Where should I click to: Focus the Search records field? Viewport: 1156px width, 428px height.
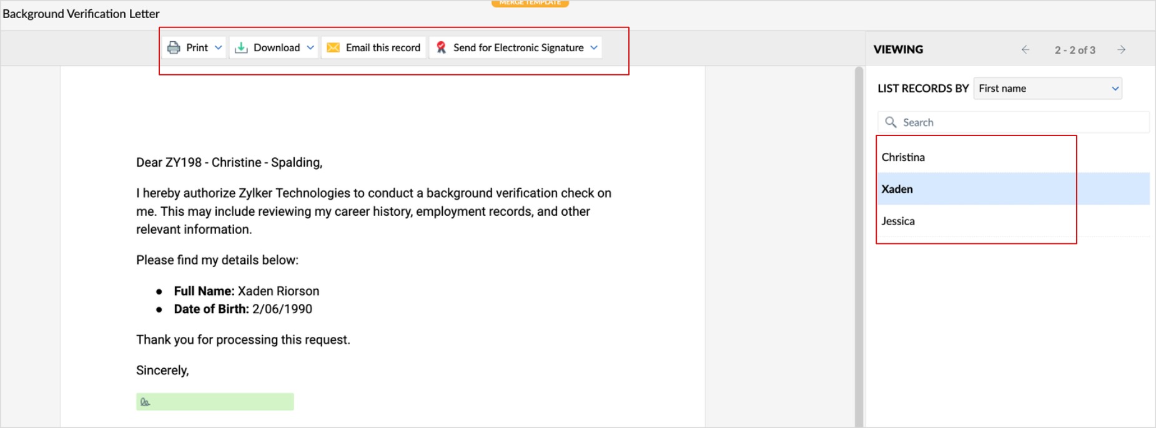point(1013,122)
